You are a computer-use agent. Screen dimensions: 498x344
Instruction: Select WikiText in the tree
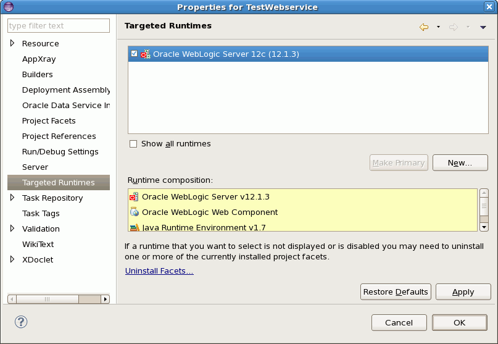38,244
